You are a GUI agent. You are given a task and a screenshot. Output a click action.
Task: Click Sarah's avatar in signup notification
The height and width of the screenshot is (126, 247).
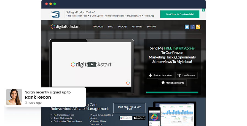[x=14, y=97]
